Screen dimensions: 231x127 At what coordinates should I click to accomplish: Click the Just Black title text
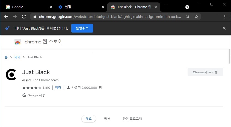tap(36, 72)
